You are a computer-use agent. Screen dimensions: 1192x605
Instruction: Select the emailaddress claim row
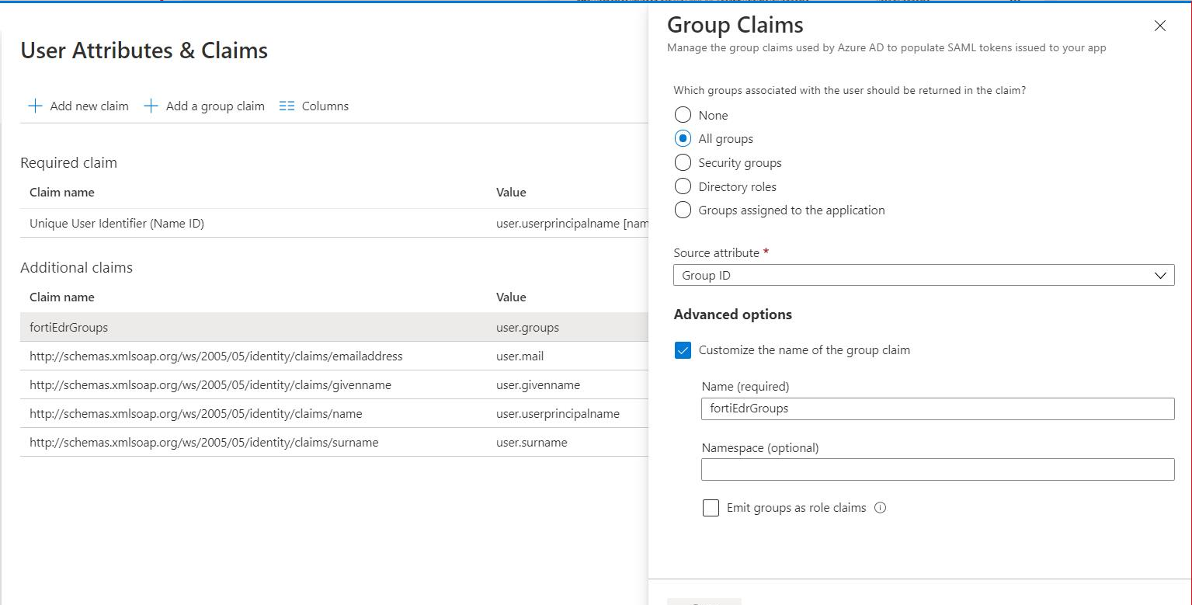[x=216, y=356]
